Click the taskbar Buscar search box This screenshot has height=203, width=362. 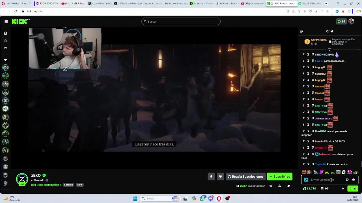coord(161,198)
